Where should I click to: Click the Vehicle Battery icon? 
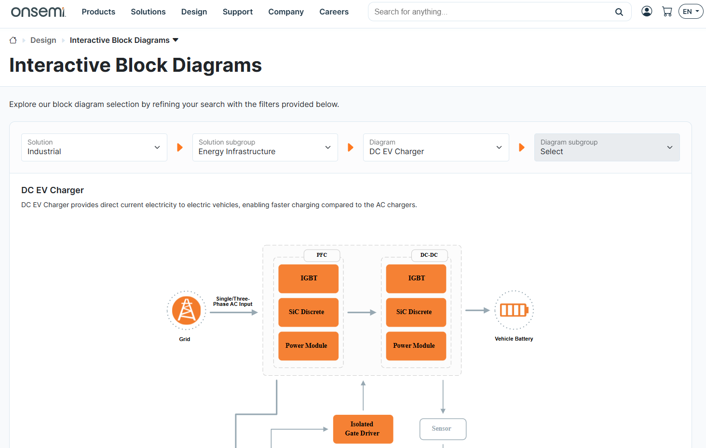point(514,311)
